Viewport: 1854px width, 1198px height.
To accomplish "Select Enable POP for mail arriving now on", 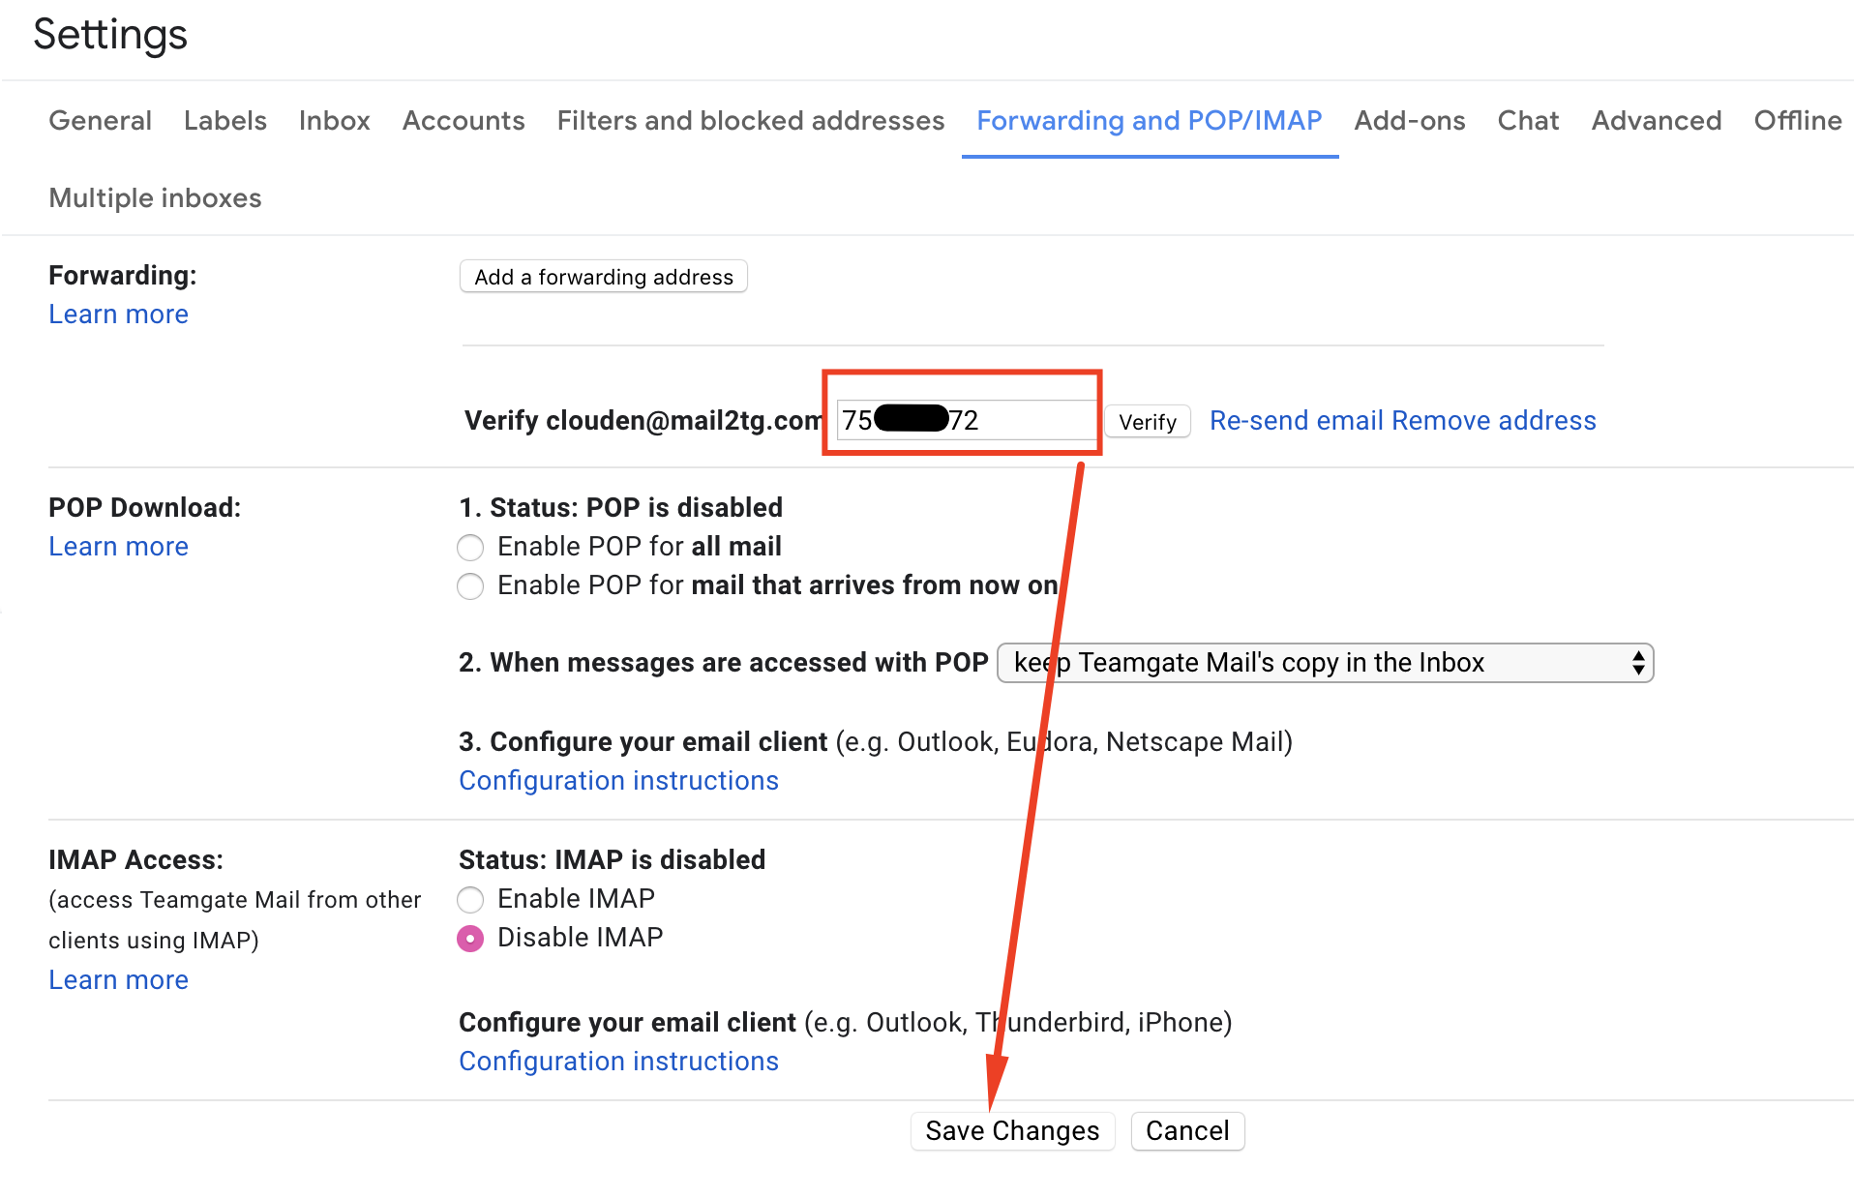I will 470,586.
